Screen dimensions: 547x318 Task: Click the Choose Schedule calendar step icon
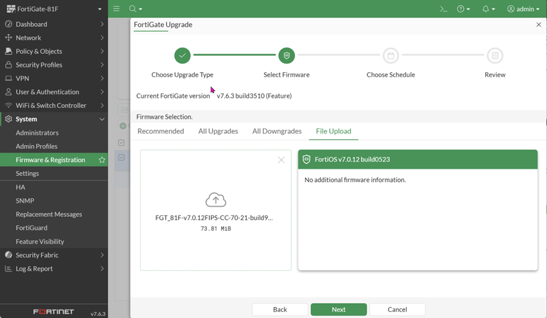(x=390, y=56)
